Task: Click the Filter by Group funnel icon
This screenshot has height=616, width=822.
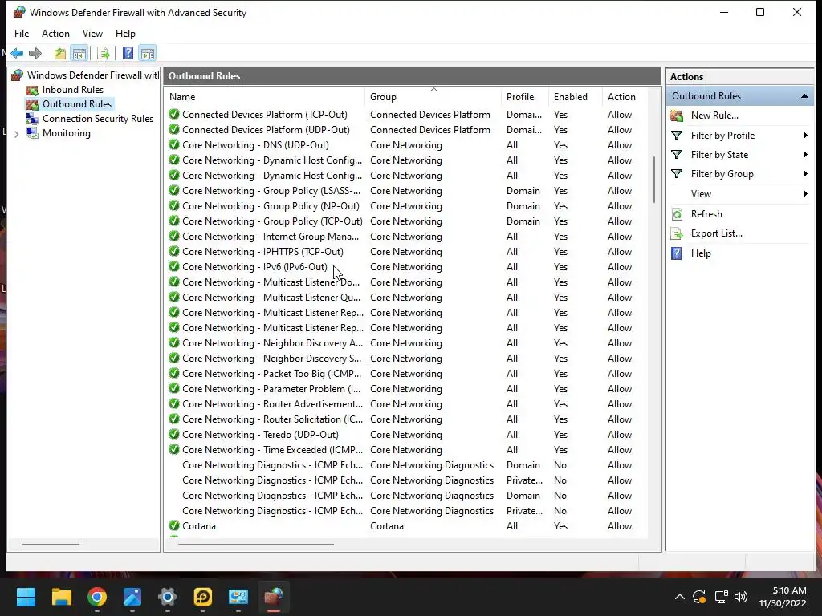Action: coord(677,174)
